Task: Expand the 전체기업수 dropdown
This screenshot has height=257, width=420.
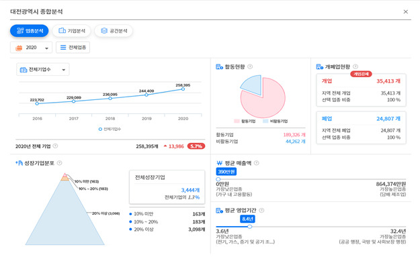Action: [42, 70]
